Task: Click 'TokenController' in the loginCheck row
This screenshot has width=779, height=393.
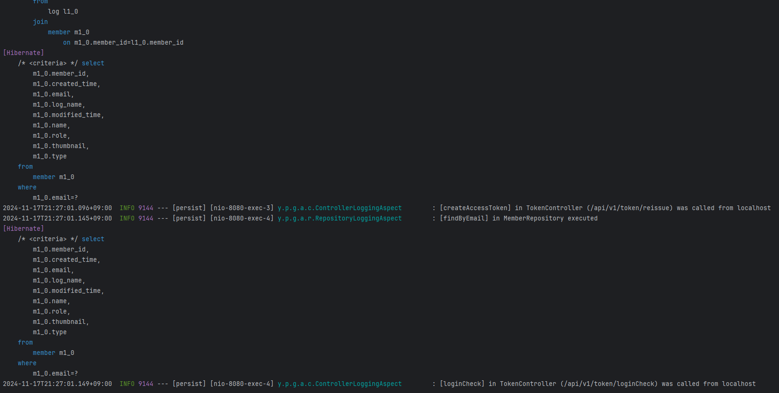Action: 528,384
